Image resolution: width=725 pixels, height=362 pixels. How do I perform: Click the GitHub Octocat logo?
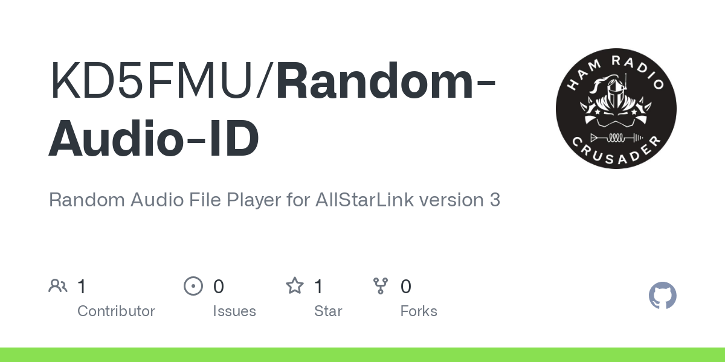point(663,296)
